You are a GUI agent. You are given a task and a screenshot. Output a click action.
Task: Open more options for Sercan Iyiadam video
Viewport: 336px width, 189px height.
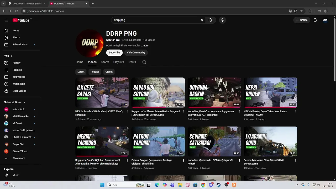(296, 161)
